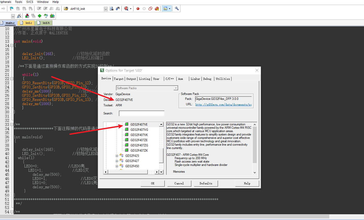Click the Find document icon
Image resolution: width=364 pixels, height=220 pixels.
click(111, 9)
